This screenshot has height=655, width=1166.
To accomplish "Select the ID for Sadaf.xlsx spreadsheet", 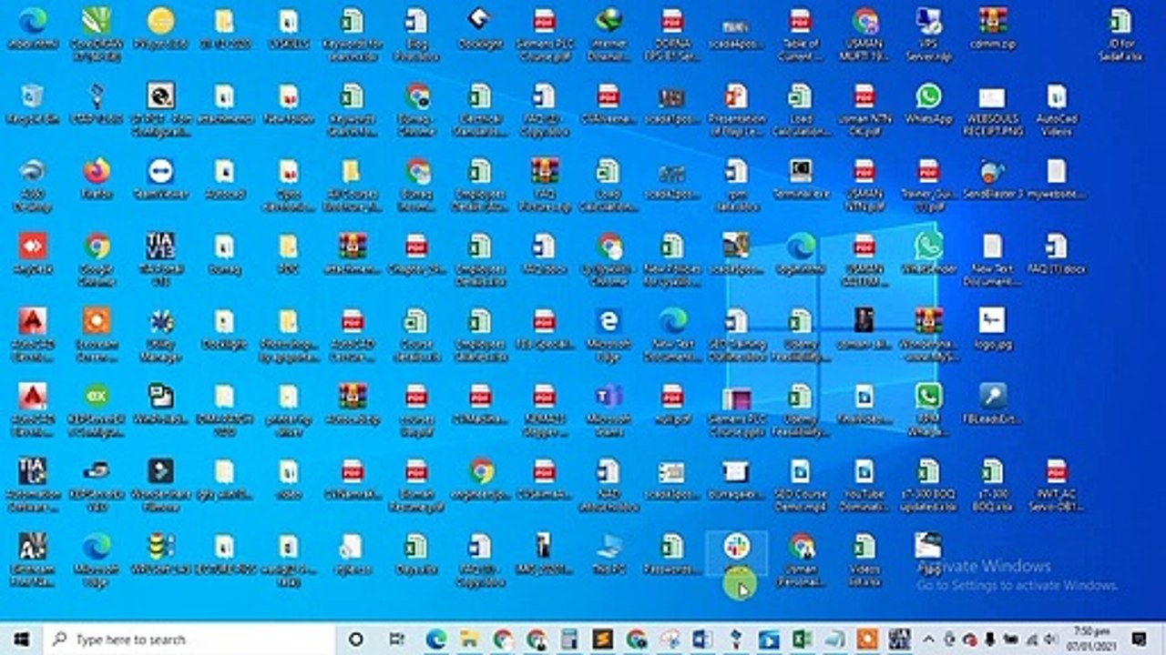I will click(1120, 34).
